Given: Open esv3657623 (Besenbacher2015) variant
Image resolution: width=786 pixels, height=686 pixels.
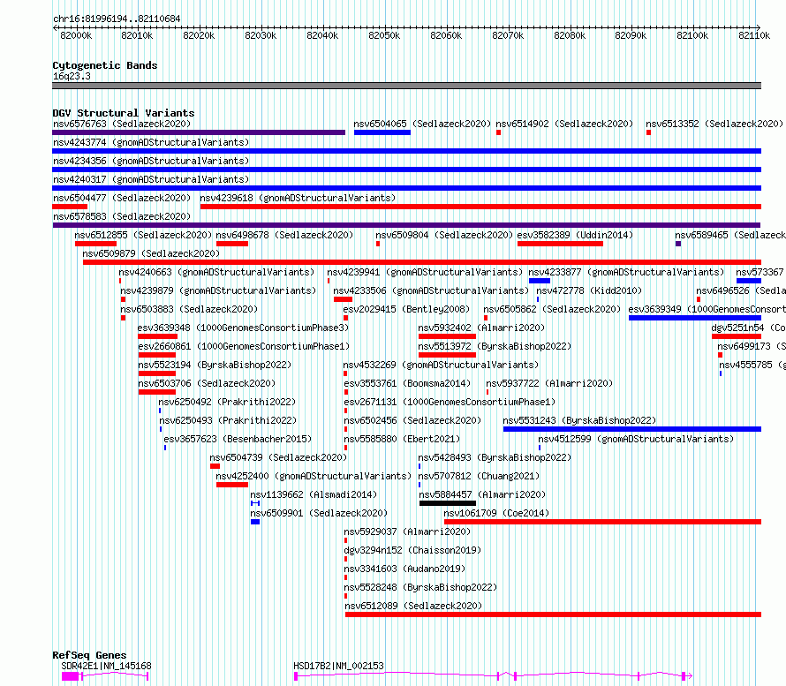Looking at the screenshot, I should [238, 439].
